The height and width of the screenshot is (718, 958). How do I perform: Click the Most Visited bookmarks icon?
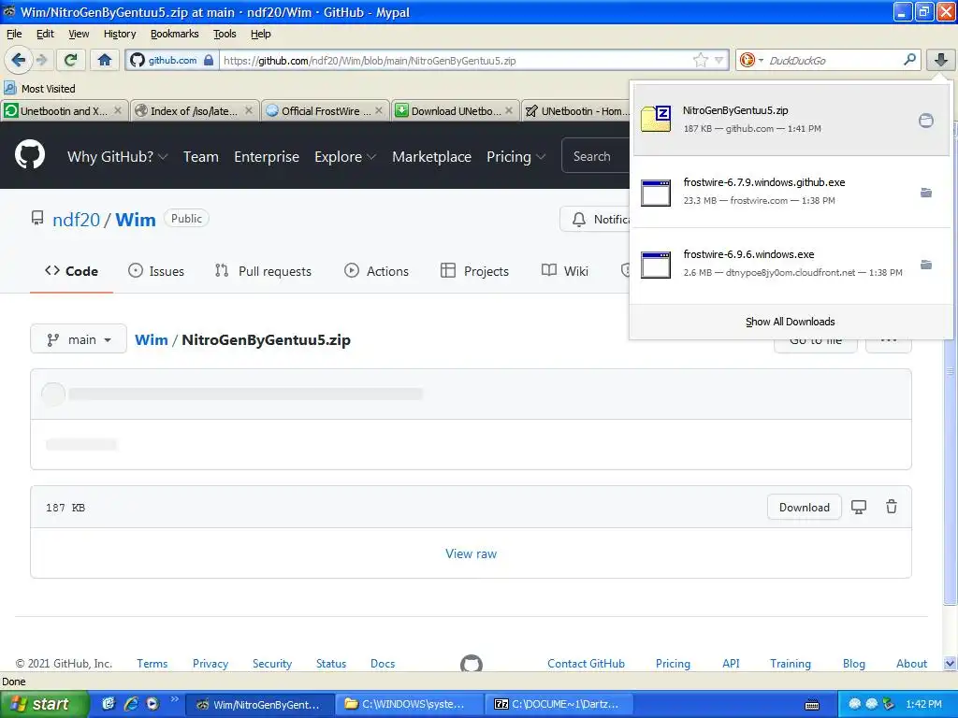click(x=9, y=88)
